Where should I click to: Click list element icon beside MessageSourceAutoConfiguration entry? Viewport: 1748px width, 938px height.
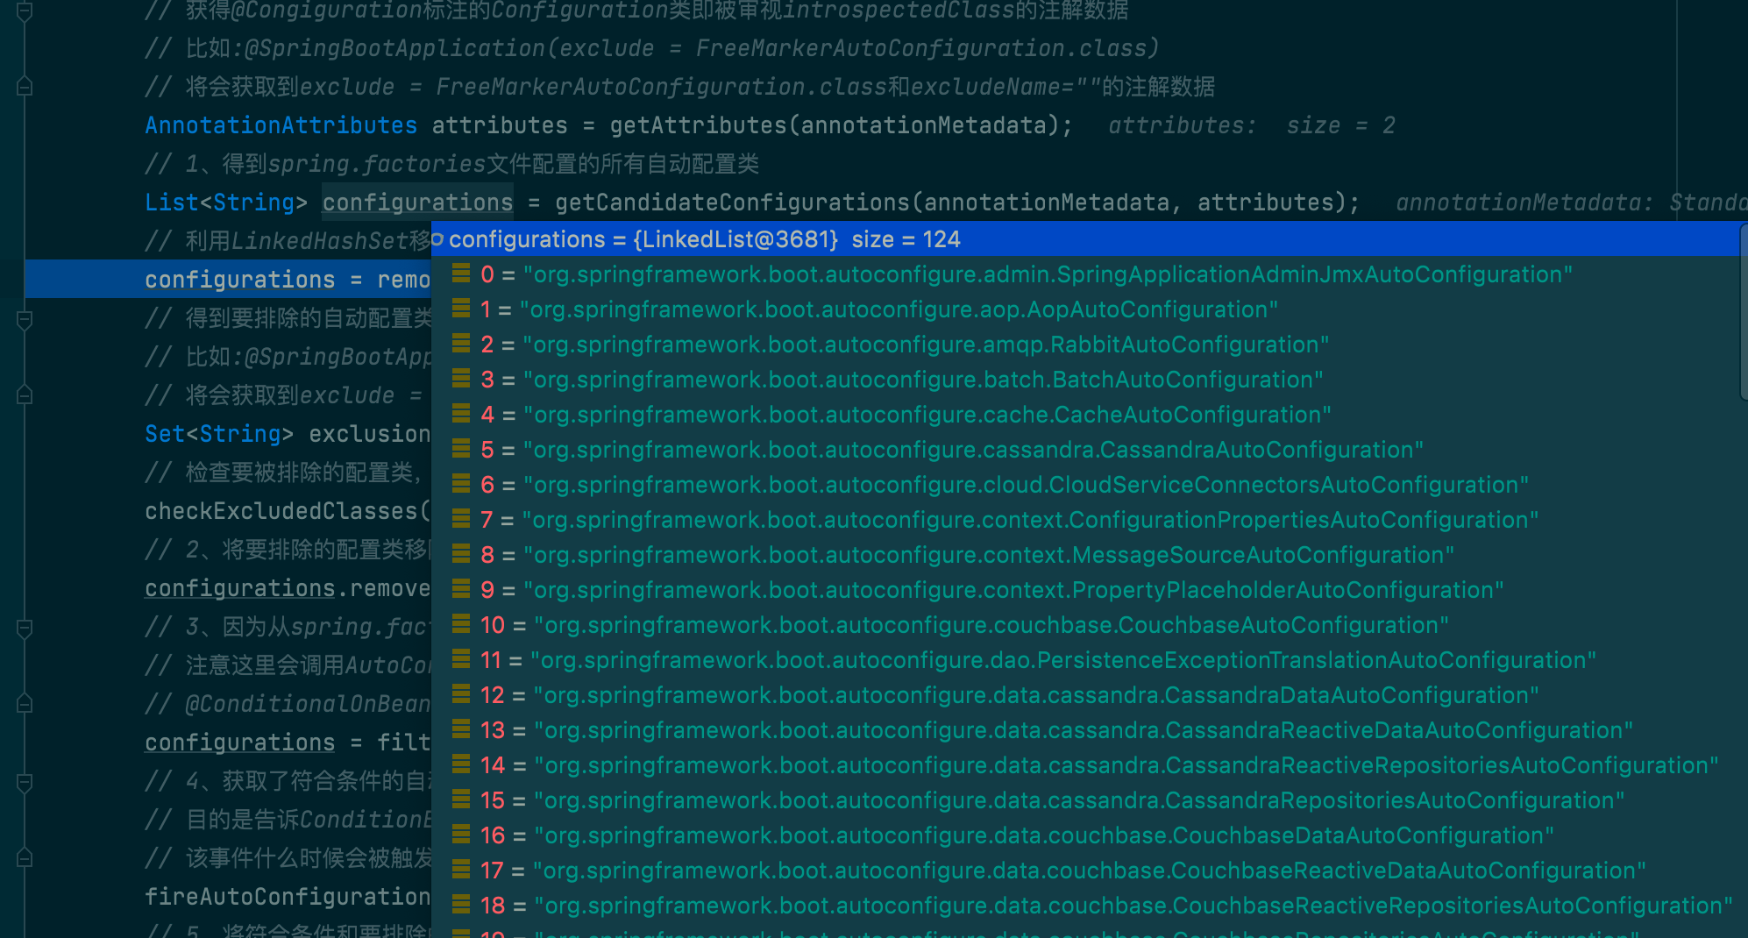[461, 554]
